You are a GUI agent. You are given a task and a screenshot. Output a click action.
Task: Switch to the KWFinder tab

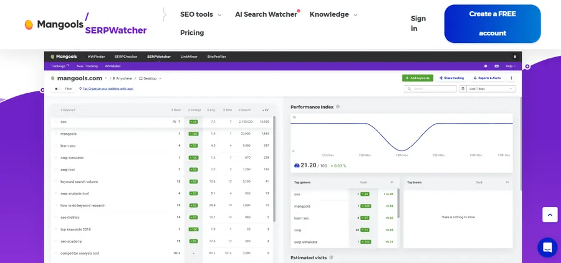point(96,57)
